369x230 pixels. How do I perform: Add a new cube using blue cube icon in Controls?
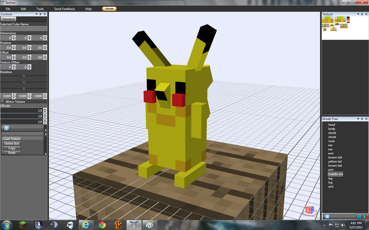(x=6, y=128)
